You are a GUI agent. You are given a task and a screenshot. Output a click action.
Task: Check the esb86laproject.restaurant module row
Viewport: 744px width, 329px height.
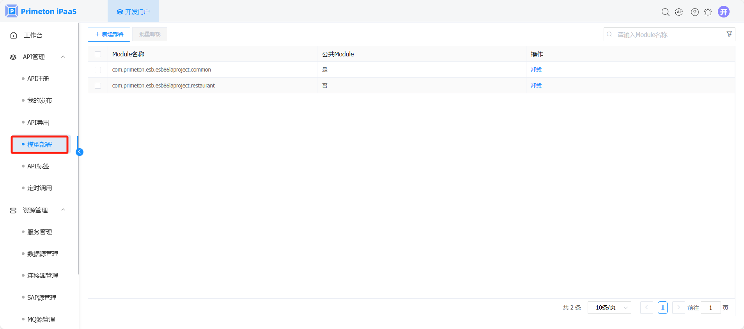(x=98, y=86)
